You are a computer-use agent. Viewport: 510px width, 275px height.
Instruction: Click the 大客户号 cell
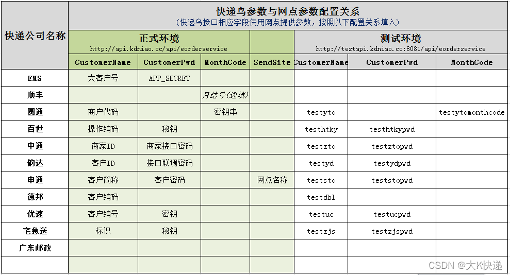pyautogui.click(x=103, y=78)
